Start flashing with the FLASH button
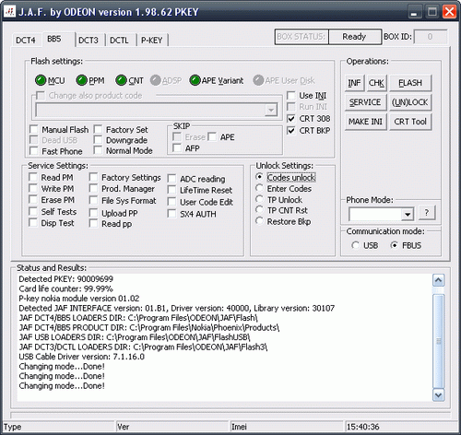 click(x=410, y=83)
